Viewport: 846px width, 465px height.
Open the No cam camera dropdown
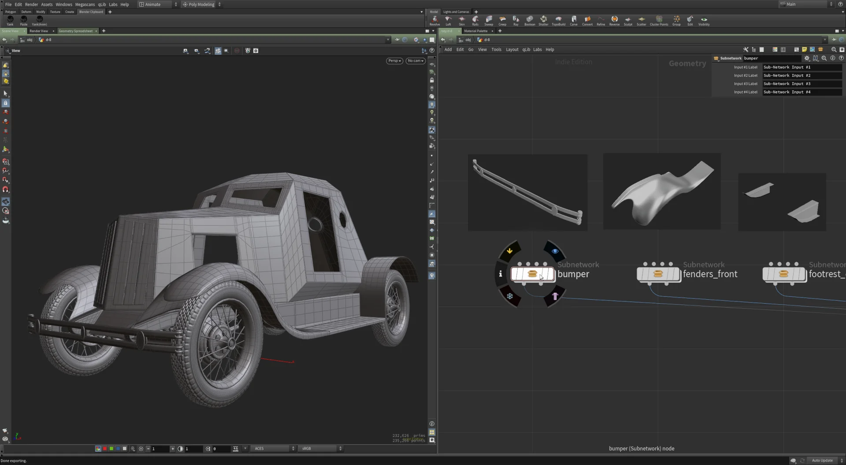coord(416,61)
